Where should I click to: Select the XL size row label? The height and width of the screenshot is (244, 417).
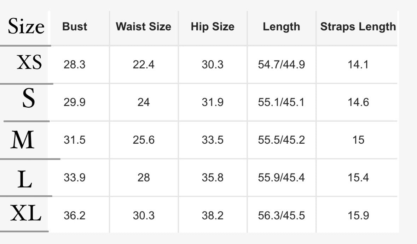tap(26, 213)
